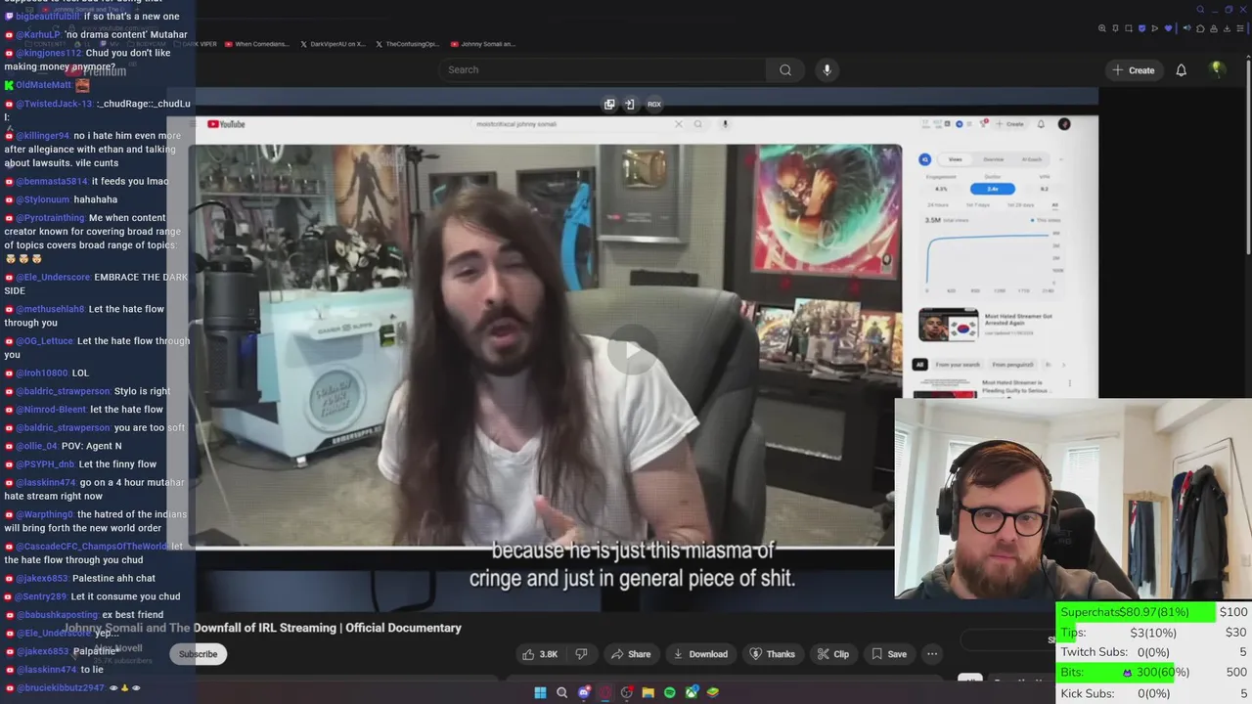Switch to 'When Comedians...' browser tab
Image resolution: width=1252 pixels, height=704 pixels.
tap(257, 44)
